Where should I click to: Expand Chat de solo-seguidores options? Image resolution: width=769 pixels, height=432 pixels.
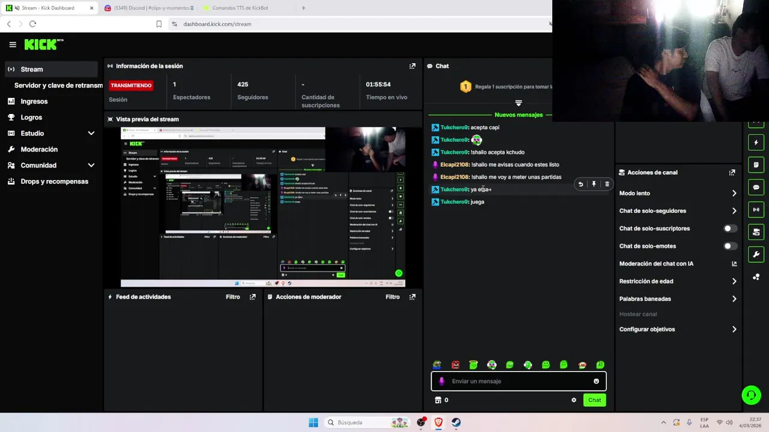(x=734, y=211)
